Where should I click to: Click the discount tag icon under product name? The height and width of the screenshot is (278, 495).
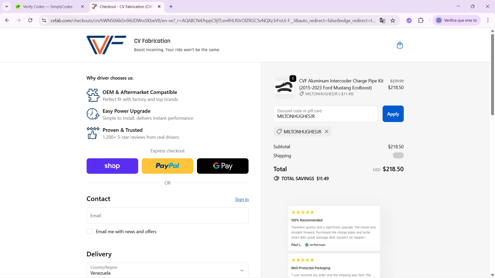[x=301, y=94]
